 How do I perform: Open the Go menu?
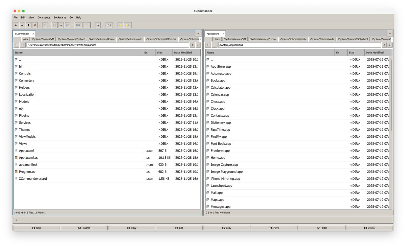(x=71, y=17)
